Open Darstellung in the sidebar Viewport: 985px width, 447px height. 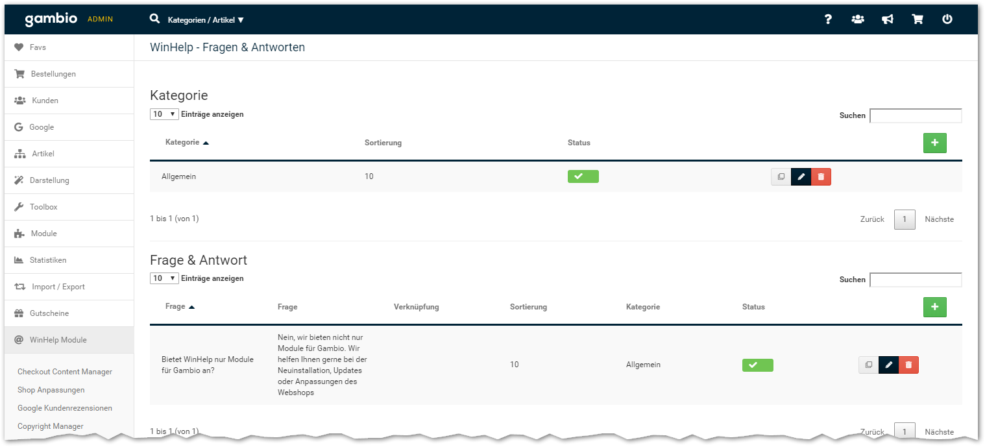tap(69, 180)
